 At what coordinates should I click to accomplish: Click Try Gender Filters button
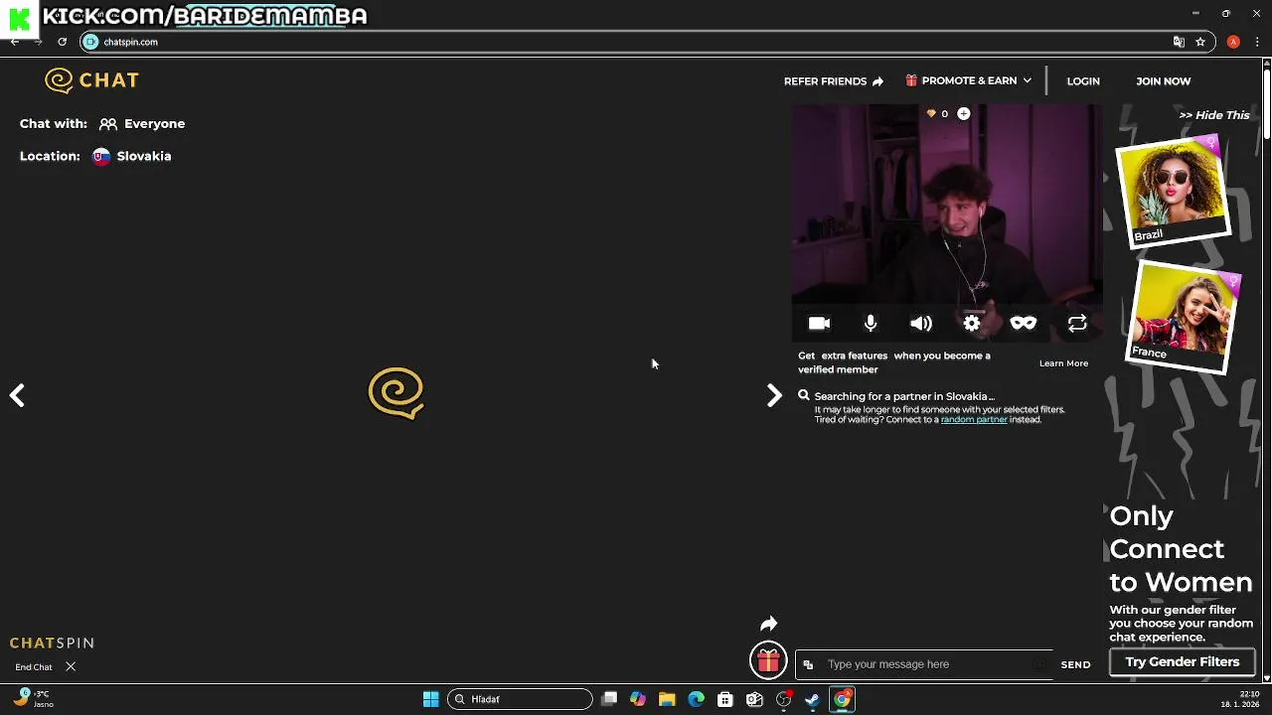click(1182, 662)
